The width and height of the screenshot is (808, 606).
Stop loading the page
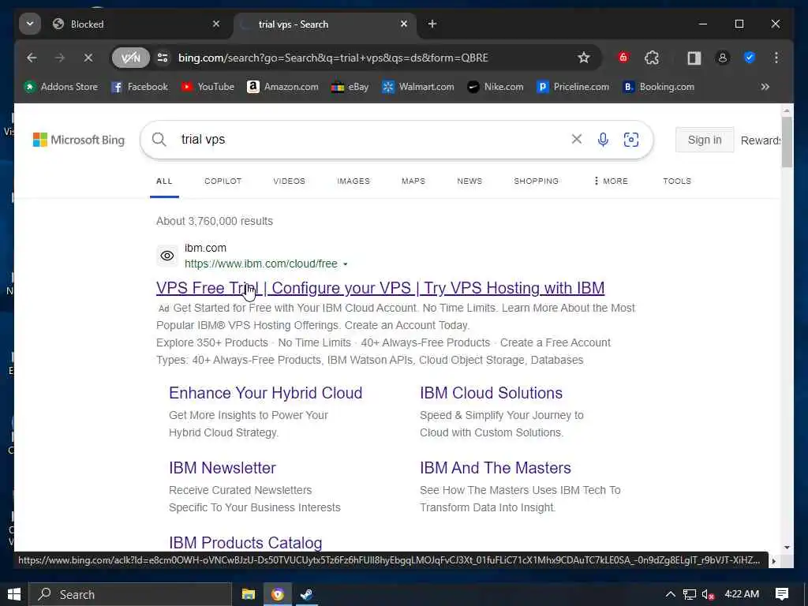[88, 58]
